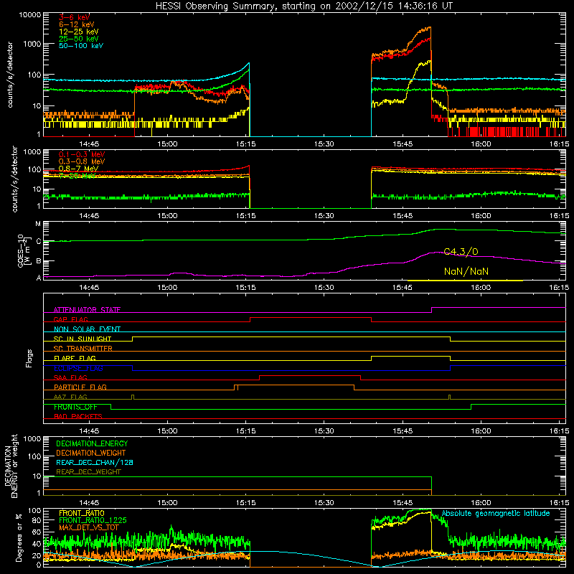Select the FRONTS_OFF flag label

pyautogui.click(x=75, y=407)
